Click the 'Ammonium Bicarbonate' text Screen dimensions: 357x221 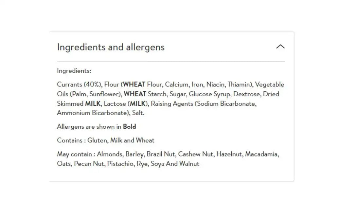pyautogui.click(x=92, y=113)
